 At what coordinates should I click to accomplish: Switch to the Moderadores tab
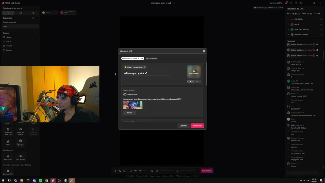[152, 58]
